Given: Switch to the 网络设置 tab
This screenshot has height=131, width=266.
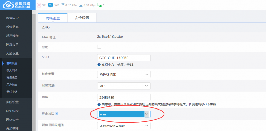Looking at the screenshot, I should 53,18.
